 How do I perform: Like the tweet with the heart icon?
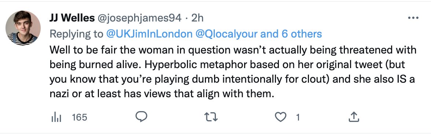281,117
